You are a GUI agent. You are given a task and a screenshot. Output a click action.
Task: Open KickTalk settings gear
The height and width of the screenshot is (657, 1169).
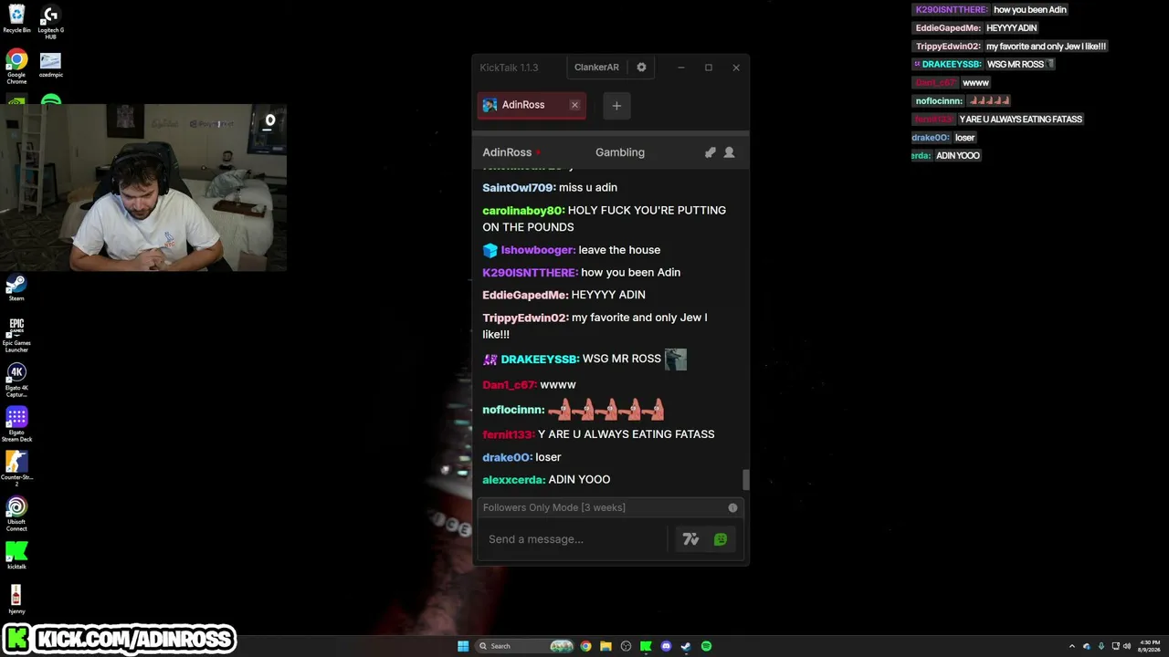tap(641, 68)
